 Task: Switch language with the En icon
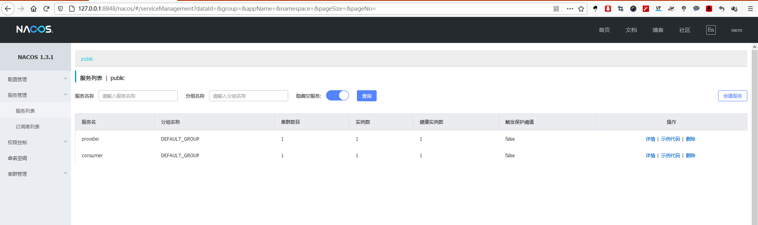(711, 30)
